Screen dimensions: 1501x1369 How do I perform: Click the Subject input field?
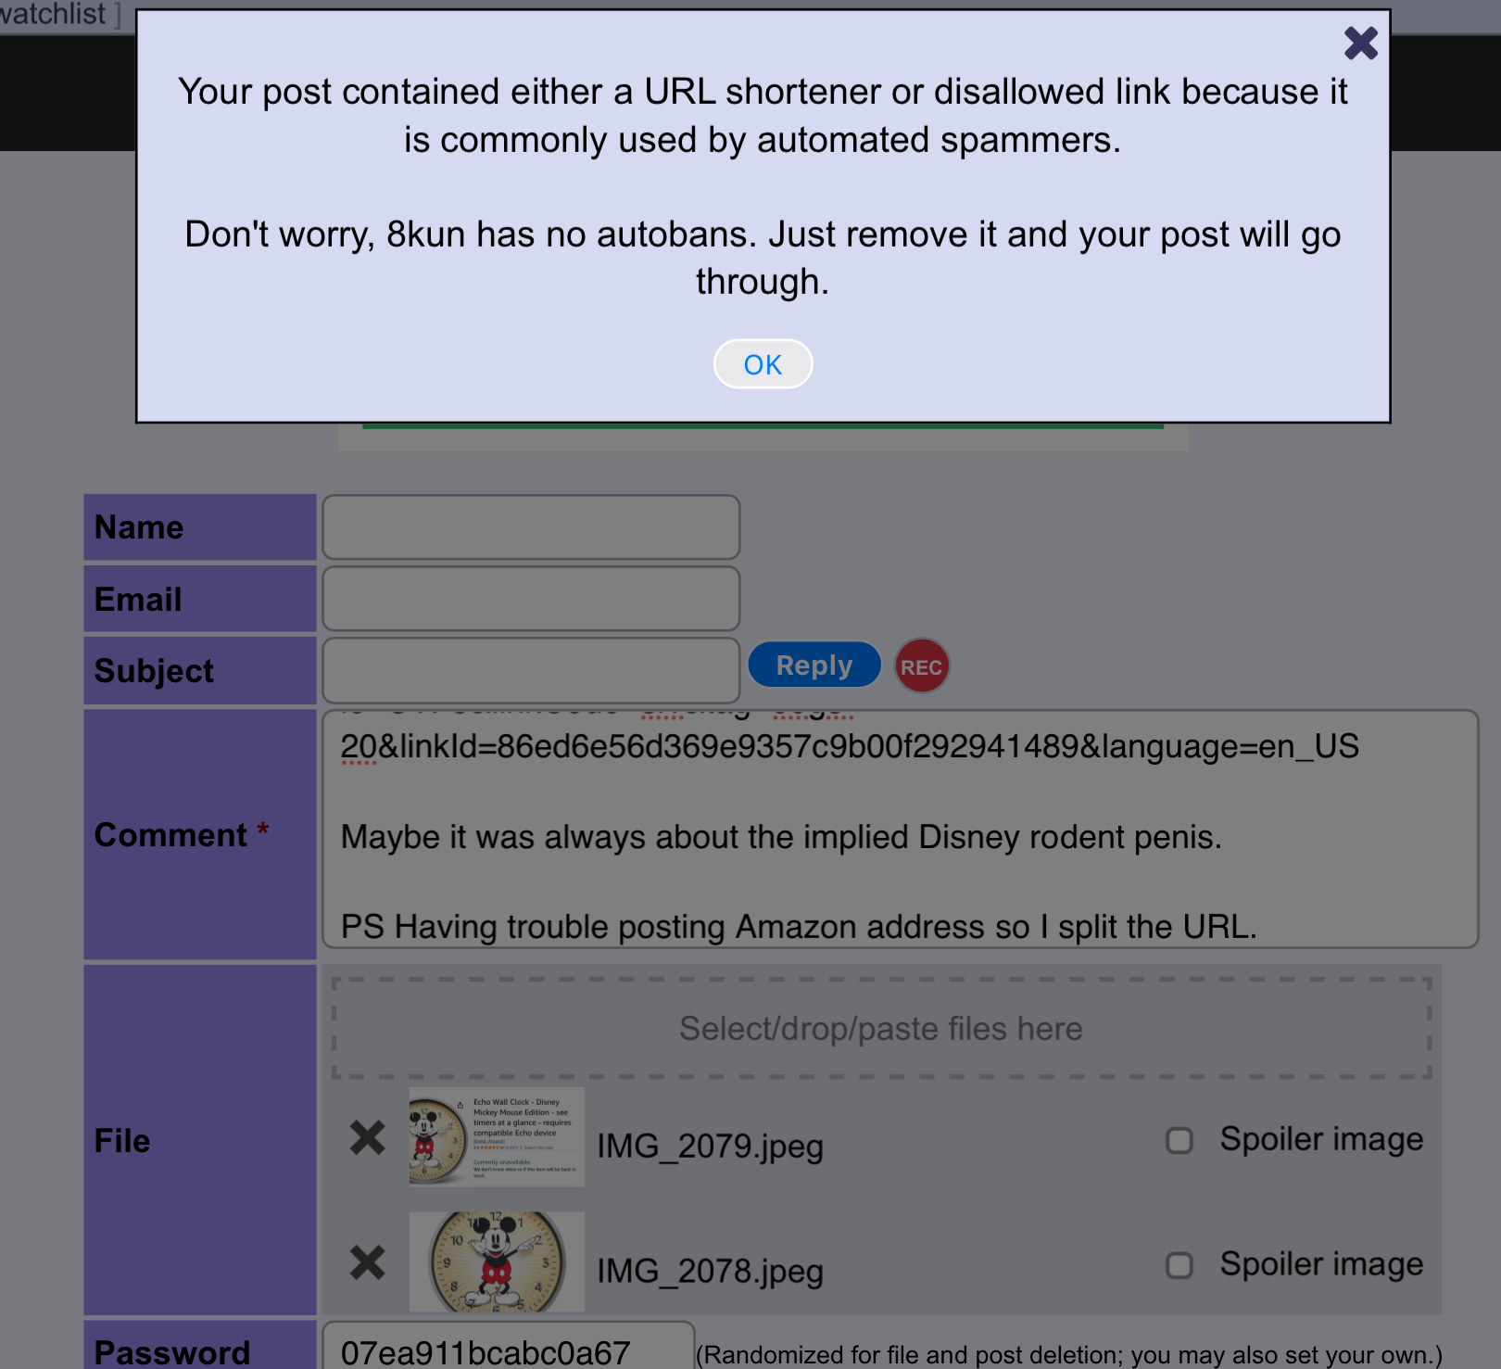coord(531,670)
